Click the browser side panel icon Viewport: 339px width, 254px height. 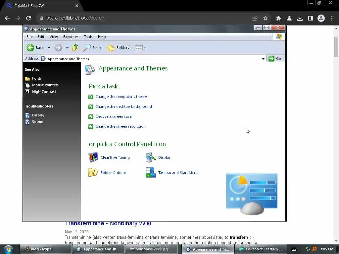coord(311,18)
